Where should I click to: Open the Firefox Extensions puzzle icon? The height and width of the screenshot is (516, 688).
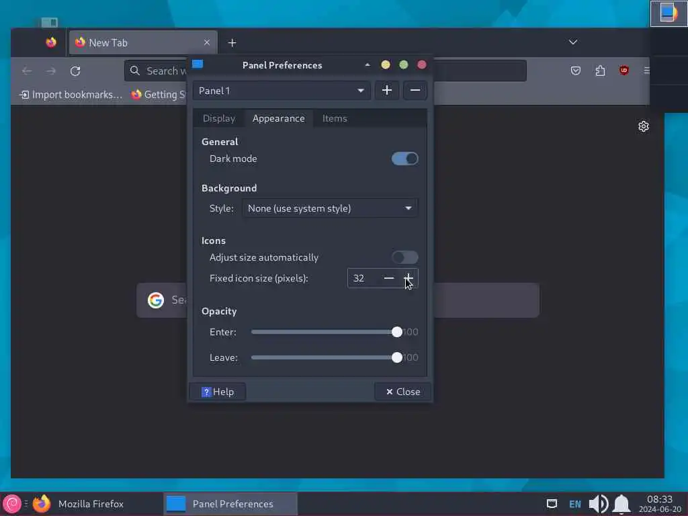600,71
